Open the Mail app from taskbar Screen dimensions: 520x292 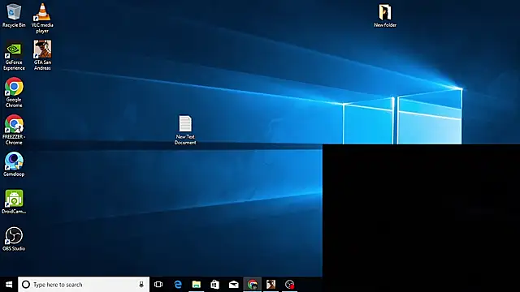pyautogui.click(x=234, y=285)
